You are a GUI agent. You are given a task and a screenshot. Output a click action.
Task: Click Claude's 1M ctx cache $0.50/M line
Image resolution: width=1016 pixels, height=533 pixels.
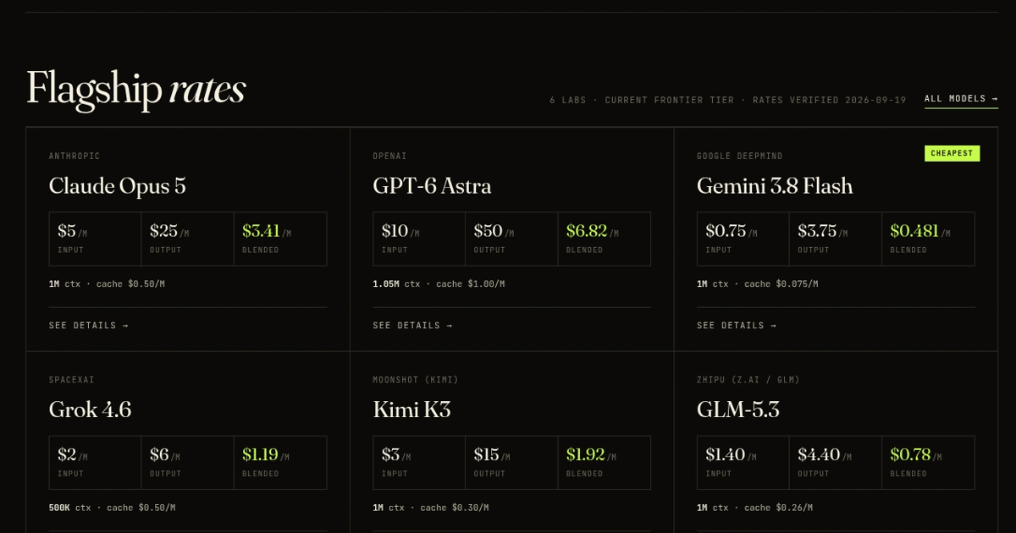107,284
